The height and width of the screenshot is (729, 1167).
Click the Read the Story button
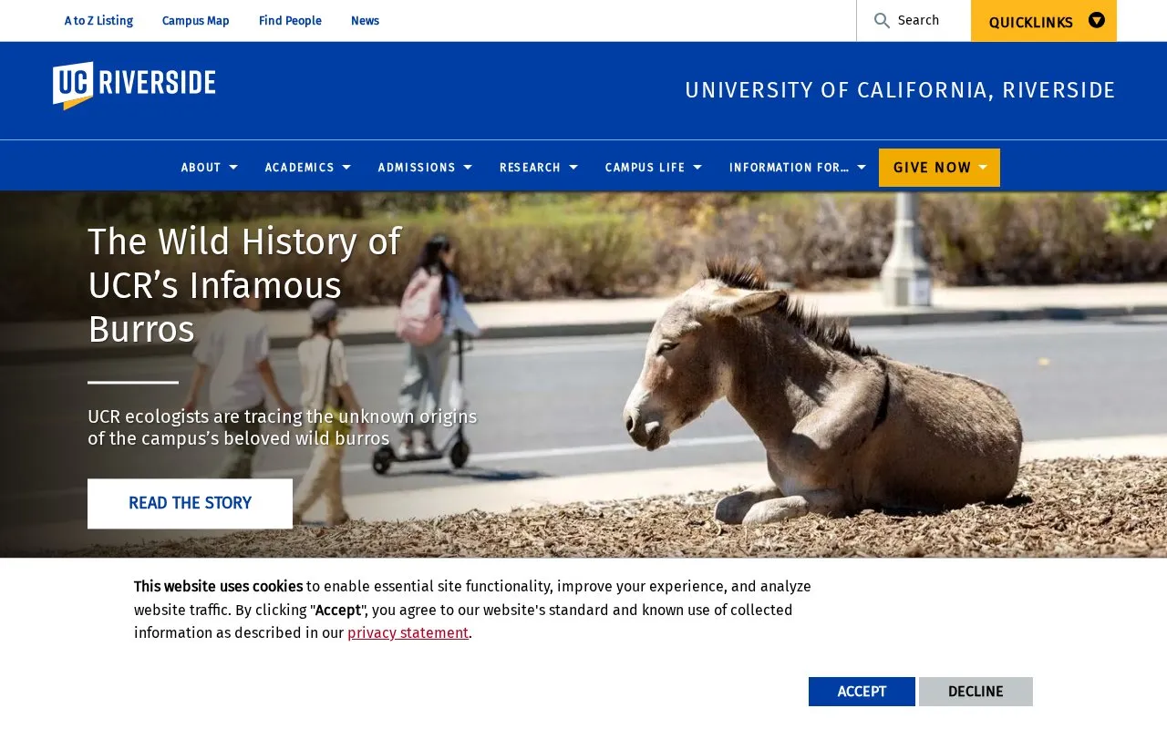coord(190,504)
